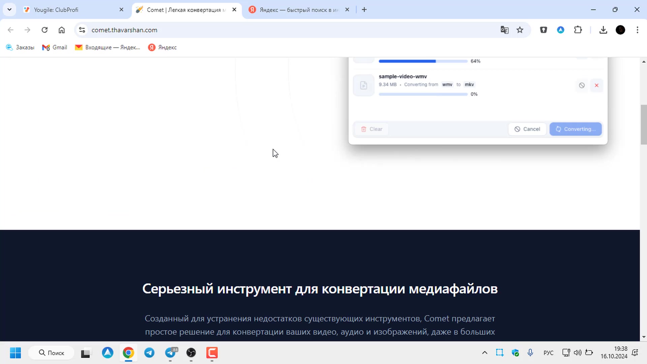The height and width of the screenshot is (364, 647).
Task: Open Chrome downloads panel
Action: tap(603, 30)
